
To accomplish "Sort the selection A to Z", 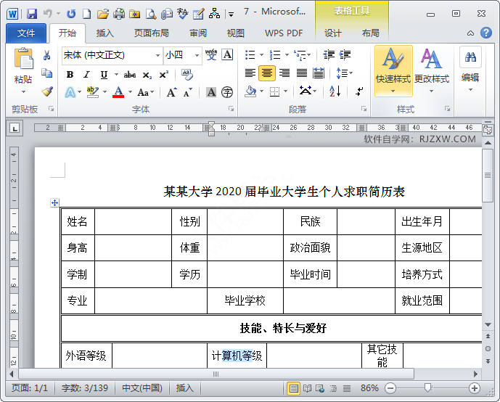I will [x=335, y=92].
